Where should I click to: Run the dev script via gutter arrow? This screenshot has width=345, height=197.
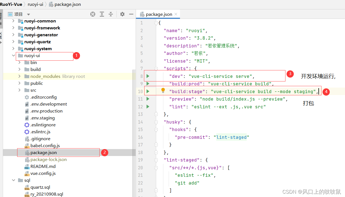tap(148, 76)
